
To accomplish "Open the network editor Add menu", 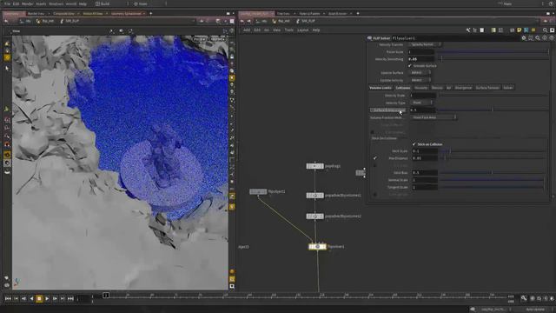I will pyautogui.click(x=247, y=30).
